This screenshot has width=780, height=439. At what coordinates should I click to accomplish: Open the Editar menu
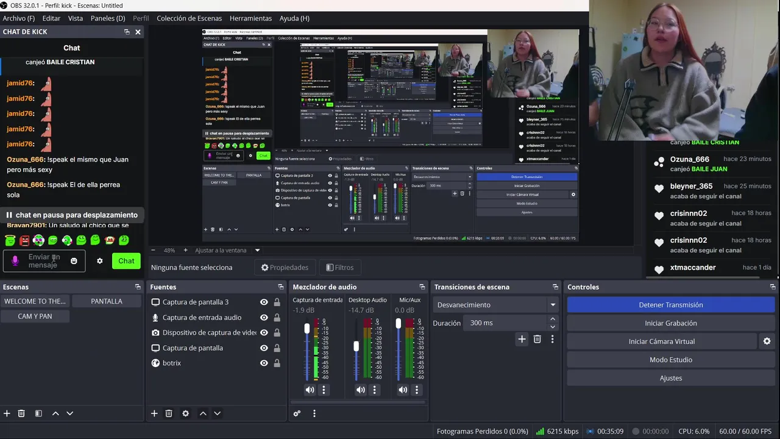51,18
